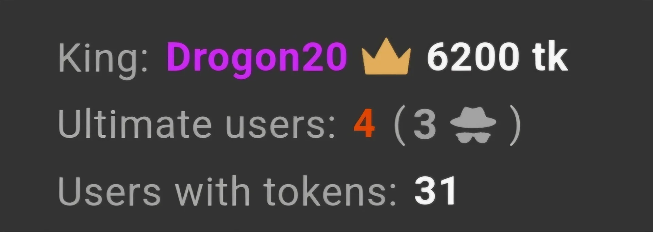The width and height of the screenshot is (653, 232).
Task: Click the closing parenthesis after incognito icon
Action: [x=515, y=125]
